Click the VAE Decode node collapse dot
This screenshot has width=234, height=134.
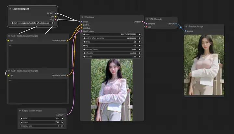147,19
